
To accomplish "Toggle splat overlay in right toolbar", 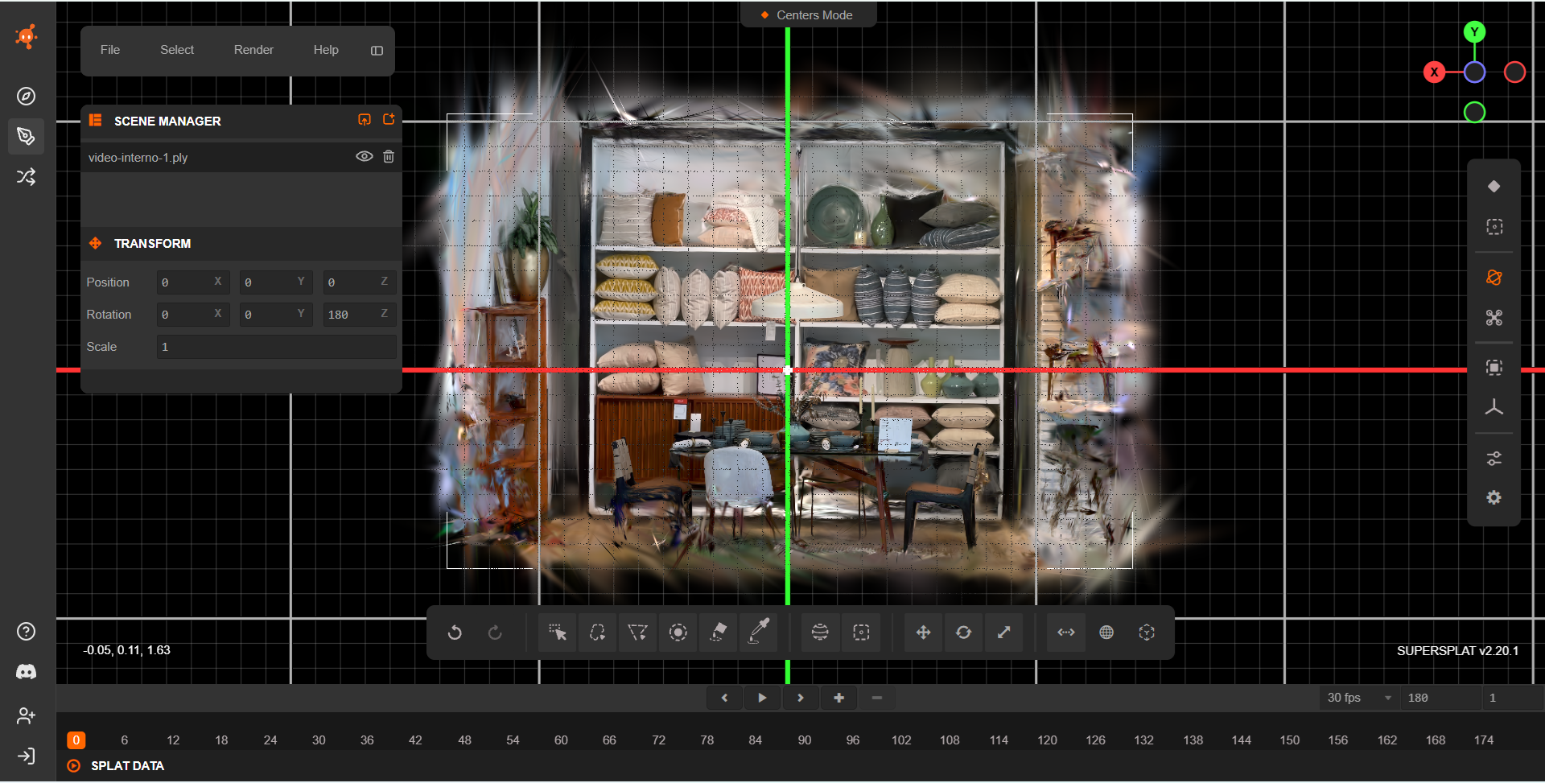I will pos(1493,187).
